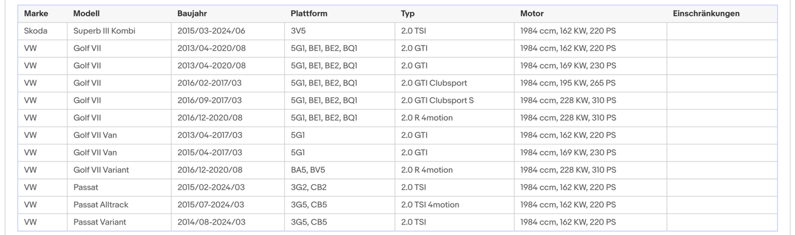Click the Baujahr column header
This screenshot has width=795, height=235.
pos(192,14)
